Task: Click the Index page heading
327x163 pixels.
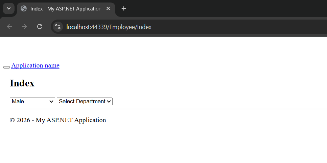Action: click(22, 83)
